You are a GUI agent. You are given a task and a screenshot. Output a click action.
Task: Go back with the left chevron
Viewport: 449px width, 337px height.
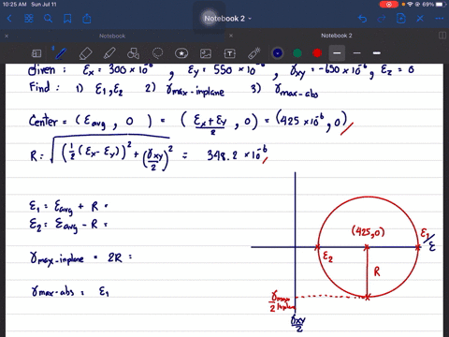click(x=9, y=19)
